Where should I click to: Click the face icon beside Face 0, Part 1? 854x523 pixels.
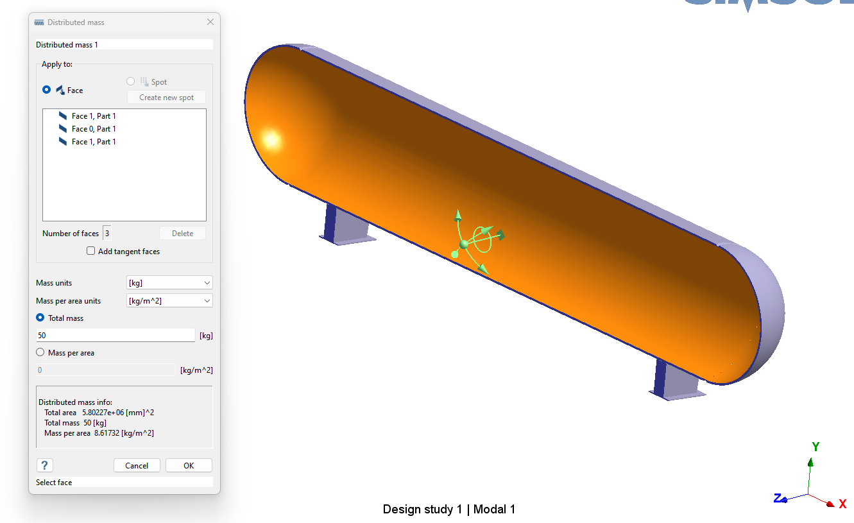pyautogui.click(x=63, y=129)
